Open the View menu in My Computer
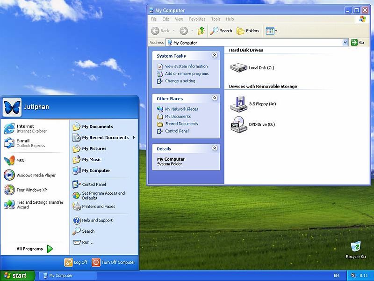The height and width of the screenshot is (281, 374). click(x=179, y=19)
